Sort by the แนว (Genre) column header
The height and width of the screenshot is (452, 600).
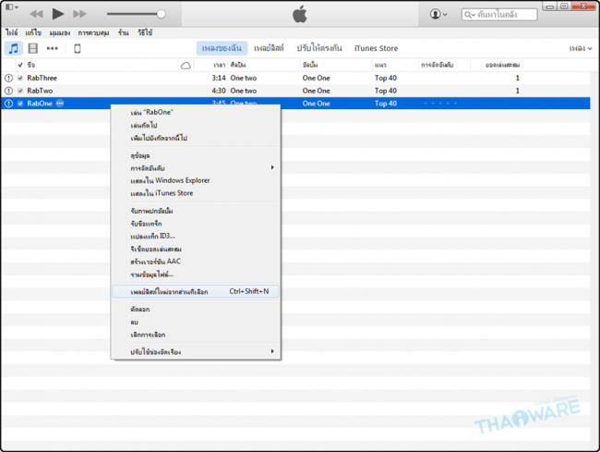pos(380,65)
